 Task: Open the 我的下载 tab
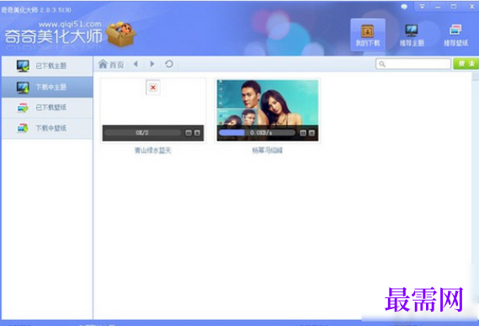[x=368, y=35]
